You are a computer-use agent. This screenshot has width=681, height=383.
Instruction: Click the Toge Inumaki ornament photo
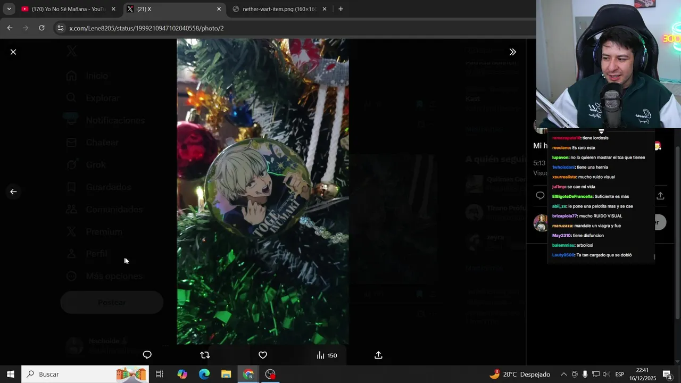(263, 191)
